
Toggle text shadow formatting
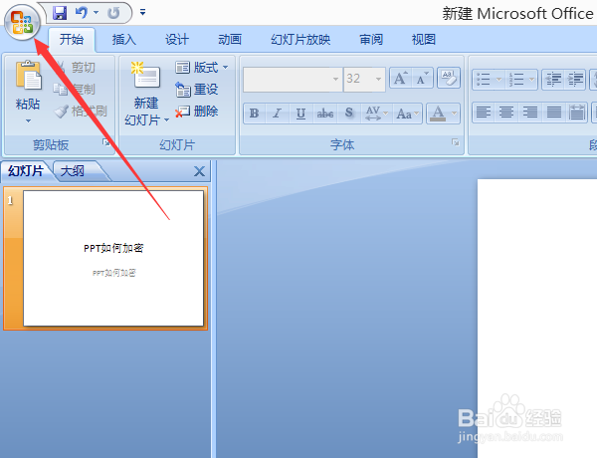coord(349,114)
